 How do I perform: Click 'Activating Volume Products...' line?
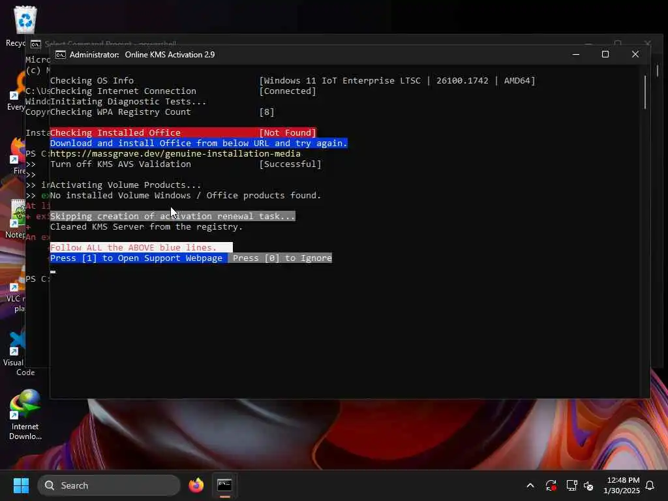pyautogui.click(x=126, y=185)
